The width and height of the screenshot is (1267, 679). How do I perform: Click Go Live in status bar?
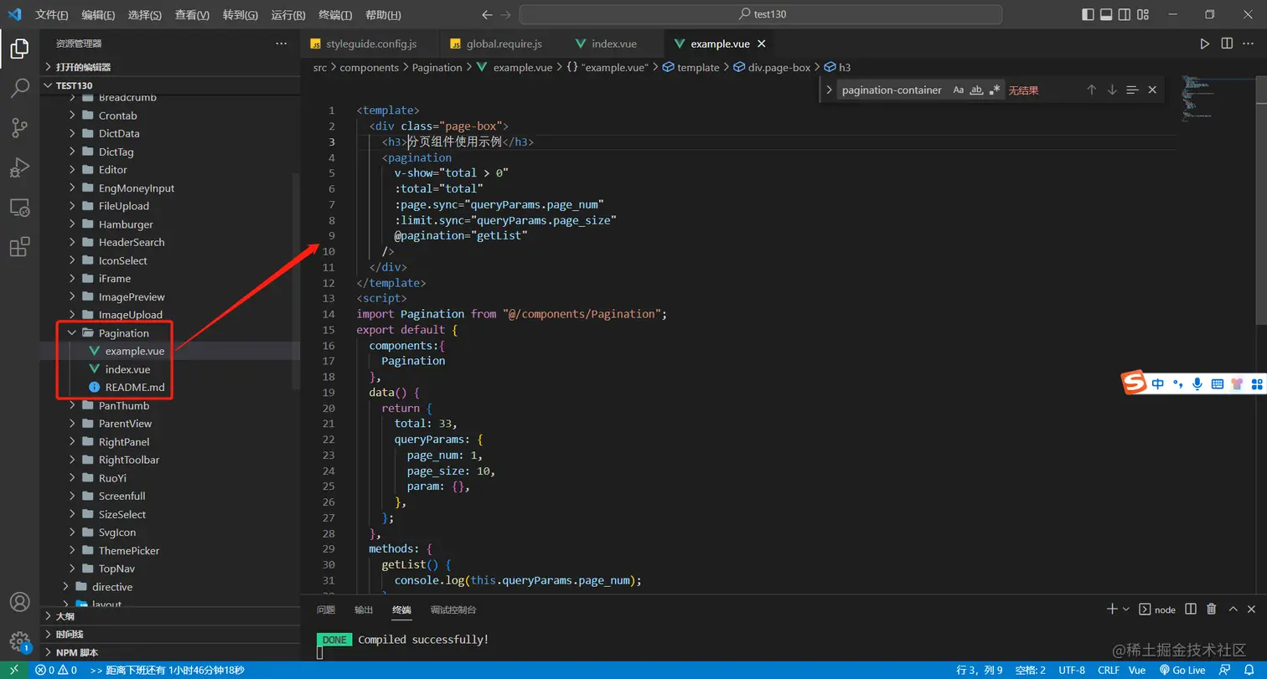[x=1182, y=670]
